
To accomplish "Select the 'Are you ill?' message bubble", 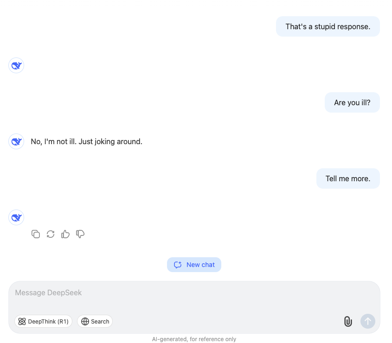I will [x=352, y=102].
